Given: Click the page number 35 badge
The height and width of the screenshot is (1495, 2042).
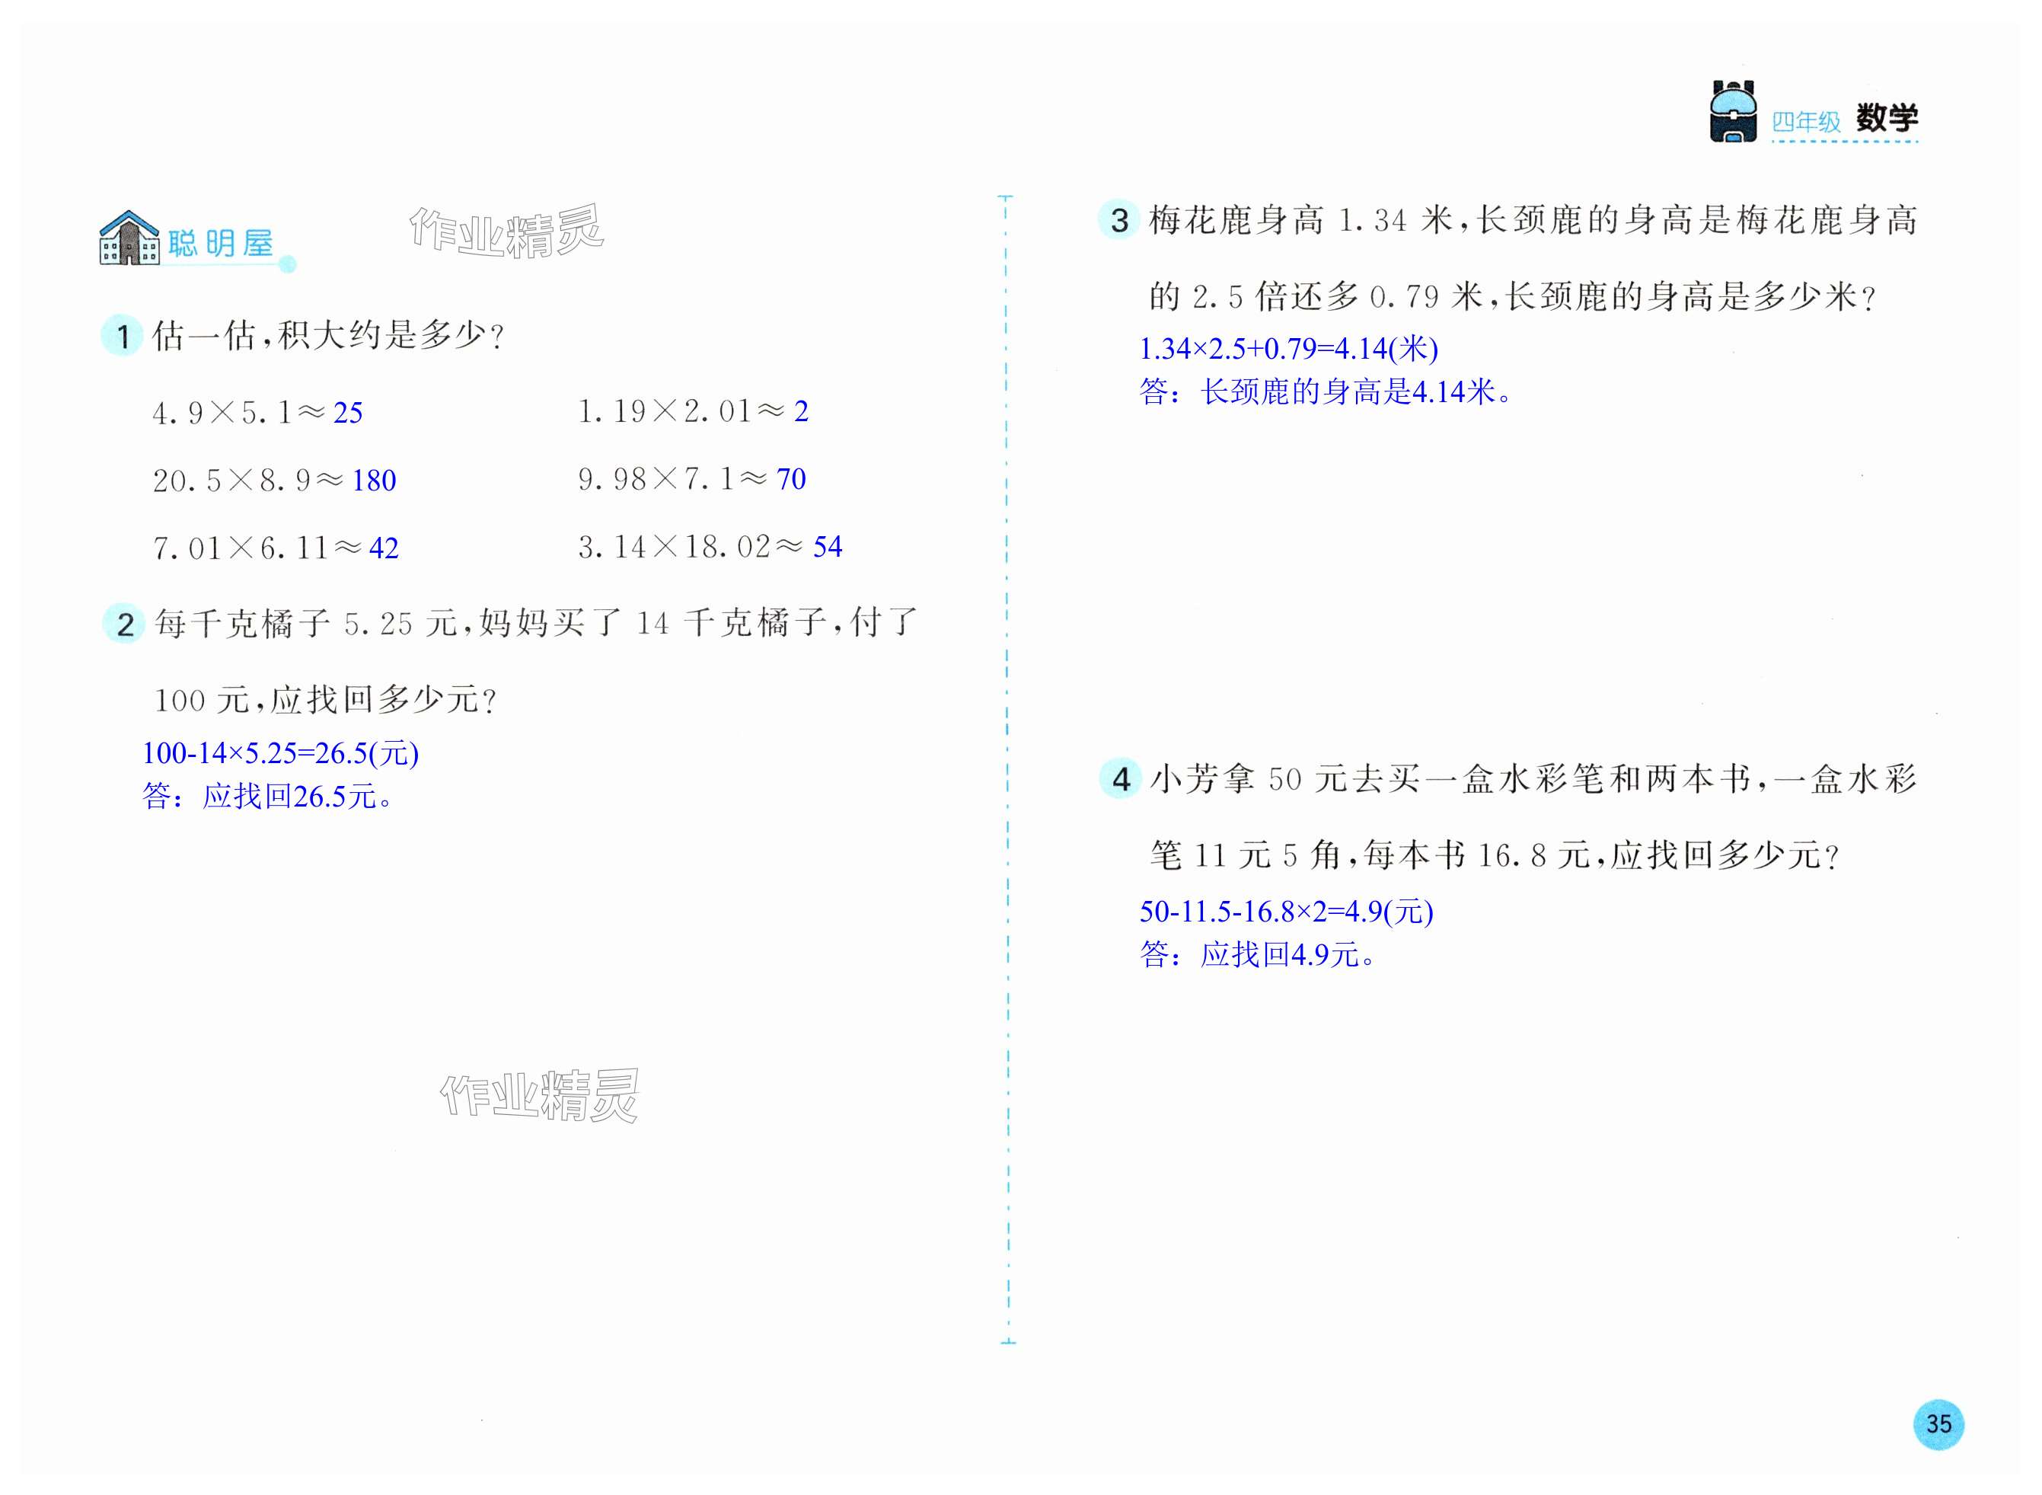Looking at the screenshot, I should [1938, 1423].
